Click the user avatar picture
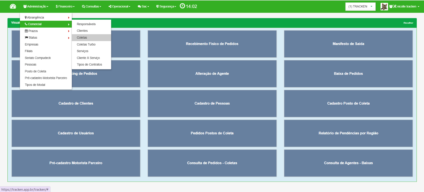The image size is (424, 192). (384, 7)
